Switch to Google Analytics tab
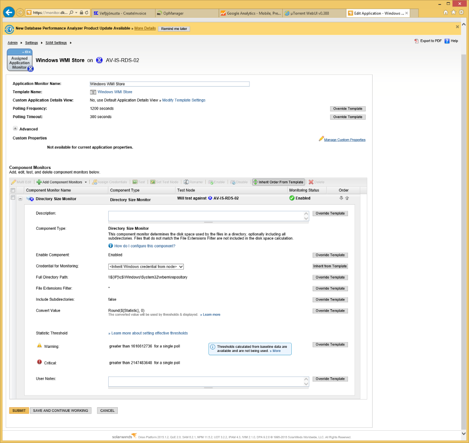This screenshot has height=443, width=469. pyautogui.click(x=251, y=13)
